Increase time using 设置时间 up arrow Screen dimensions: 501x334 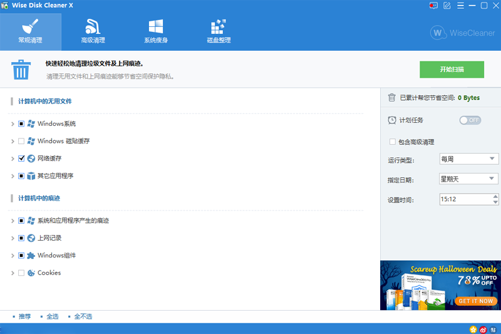495,197
